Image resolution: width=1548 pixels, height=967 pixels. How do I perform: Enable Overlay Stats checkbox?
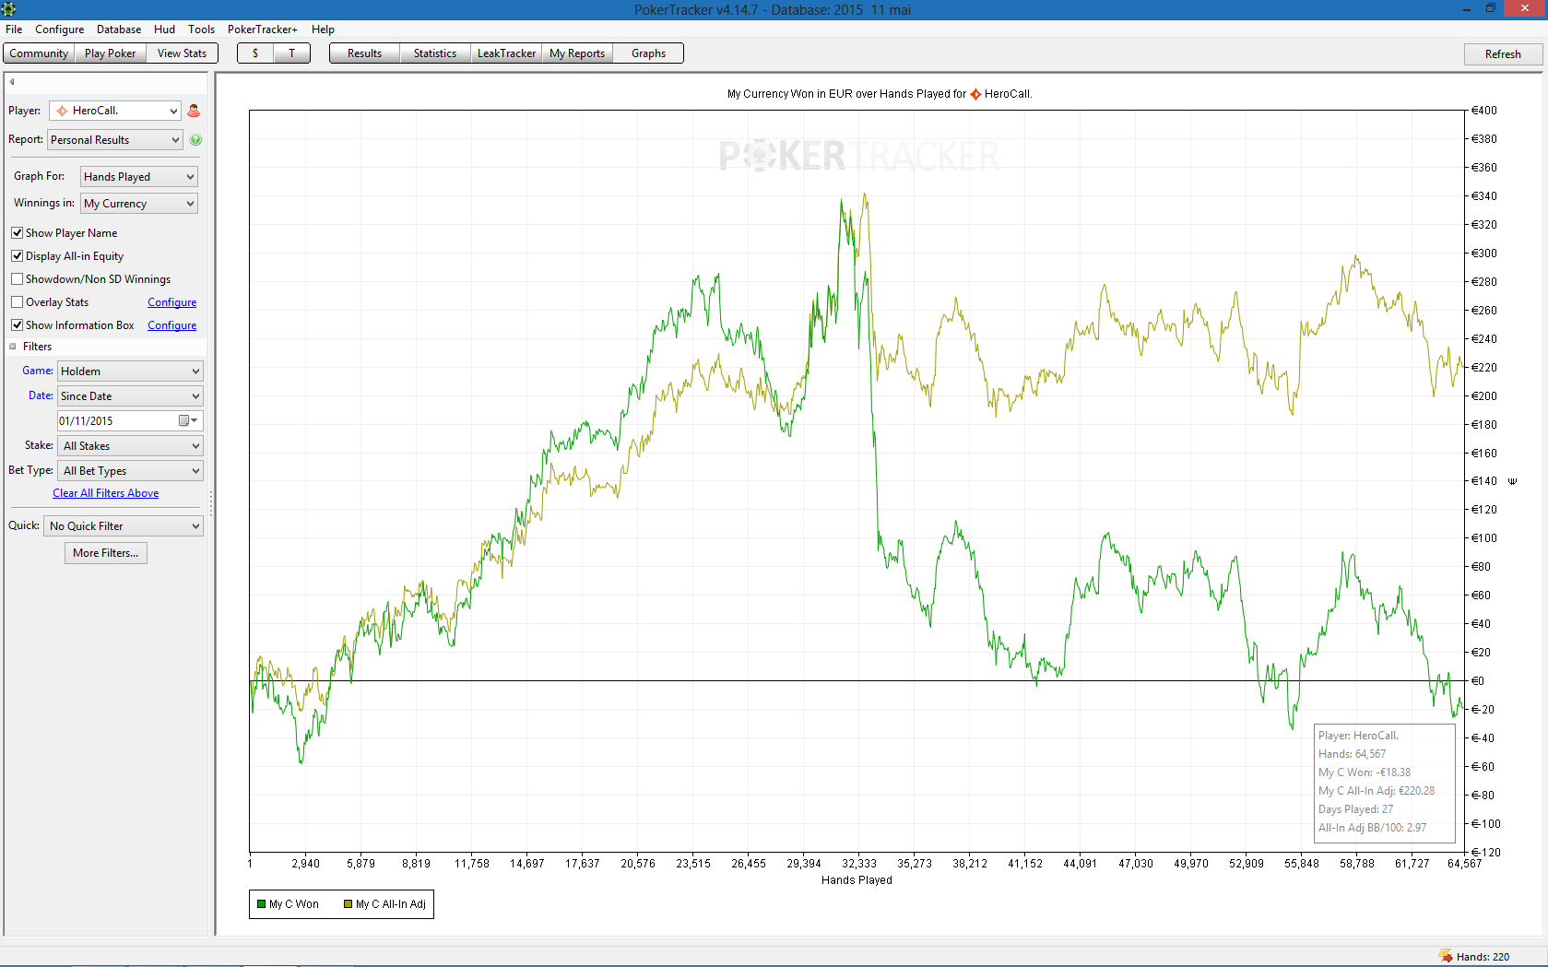point(17,302)
